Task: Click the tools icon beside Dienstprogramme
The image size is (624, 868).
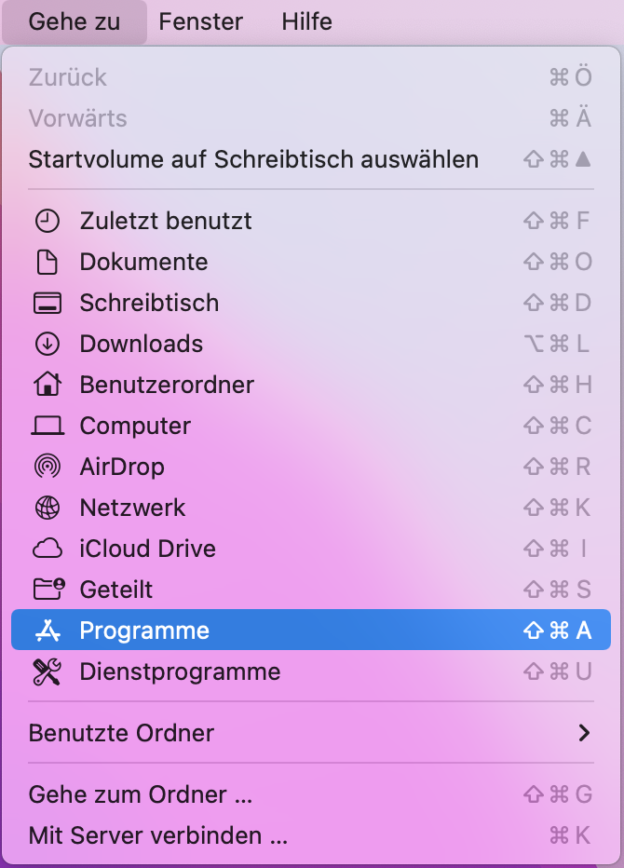Action: coord(47,671)
